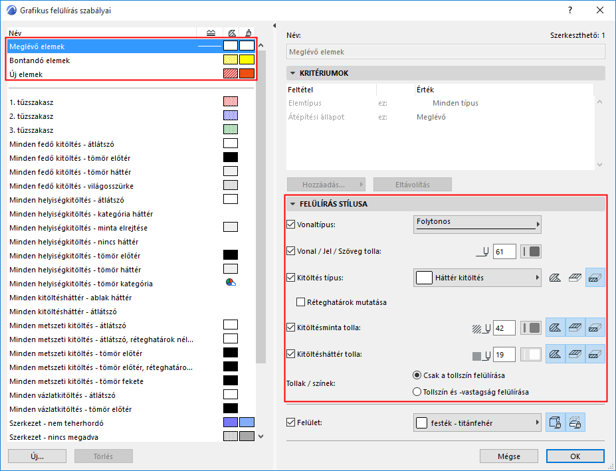Click the help question mark icon

point(570,10)
